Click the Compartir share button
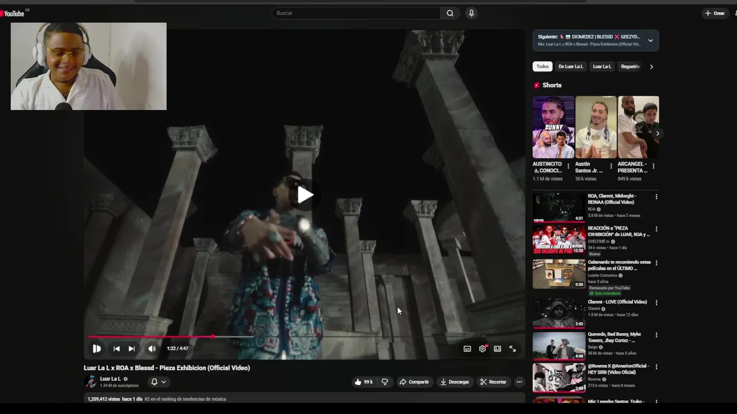This screenshot has width=737, height=414. pyautogui.click(x=414, y=382)
